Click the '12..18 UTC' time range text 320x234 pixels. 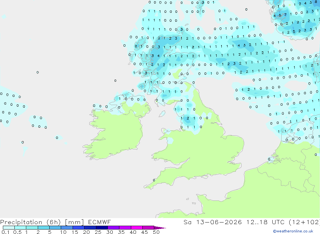coord(265,222)
